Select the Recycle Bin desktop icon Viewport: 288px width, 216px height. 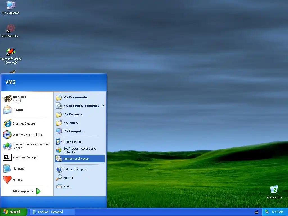pyautogui.click(x=274, y=192)
